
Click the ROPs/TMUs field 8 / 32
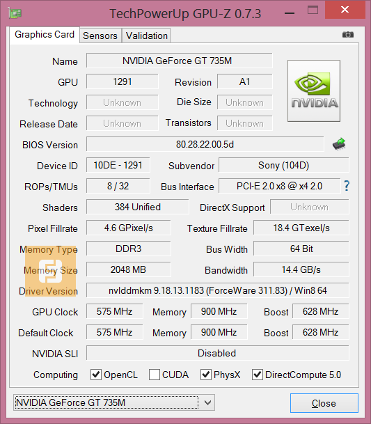(x=118, y=186)
